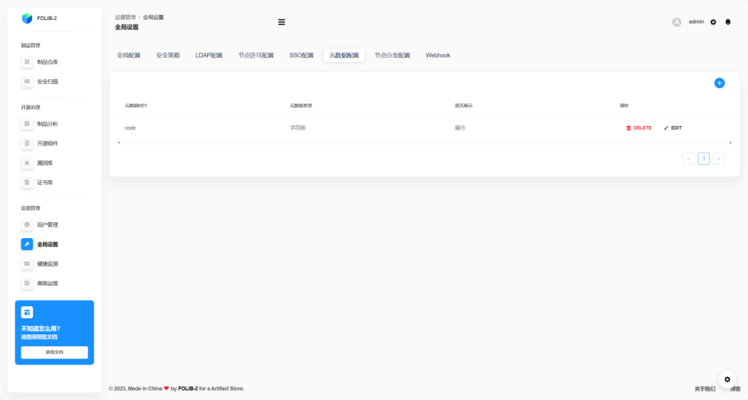Click the code key cell
The image size is (748, 400).
tap(130, 128)
